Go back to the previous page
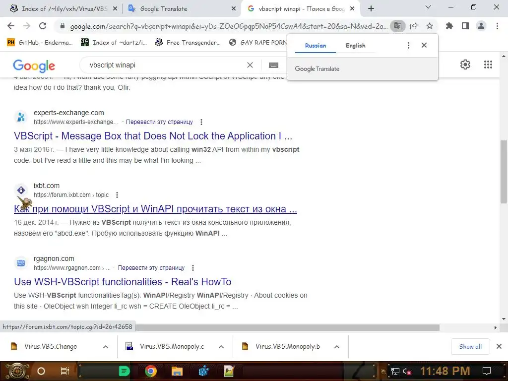The image size is (508, 381). tap(11, 26)
